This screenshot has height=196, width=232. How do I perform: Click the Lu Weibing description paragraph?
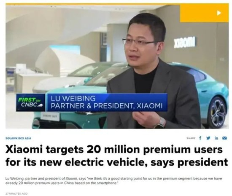point(113,181)
